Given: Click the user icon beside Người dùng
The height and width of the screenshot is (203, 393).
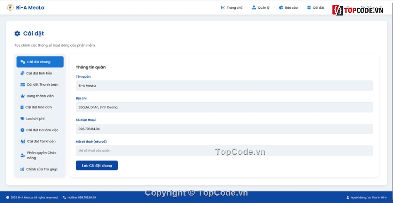Looking at the screenshot, I should point(347,198).
